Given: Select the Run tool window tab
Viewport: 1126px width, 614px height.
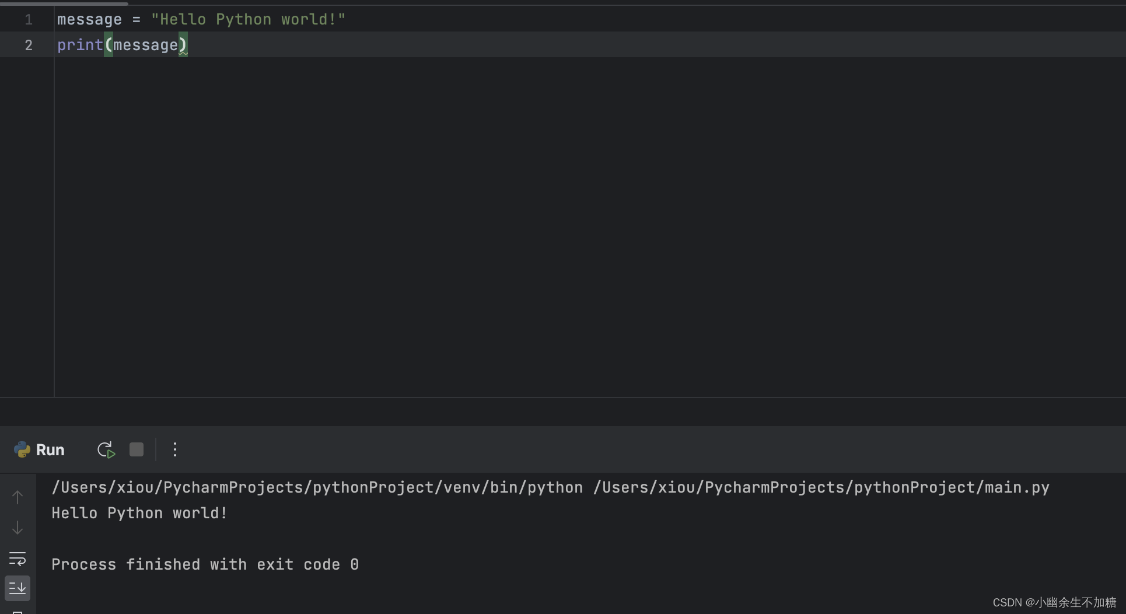Looking at the screenshot, I should (x=50, y=450).
